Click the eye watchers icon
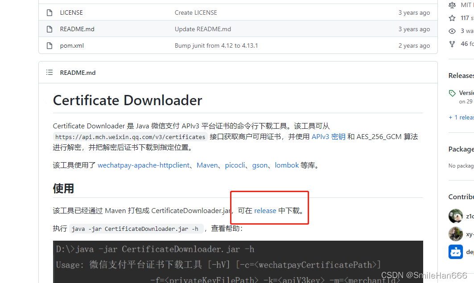 click(x=452, y=31)
